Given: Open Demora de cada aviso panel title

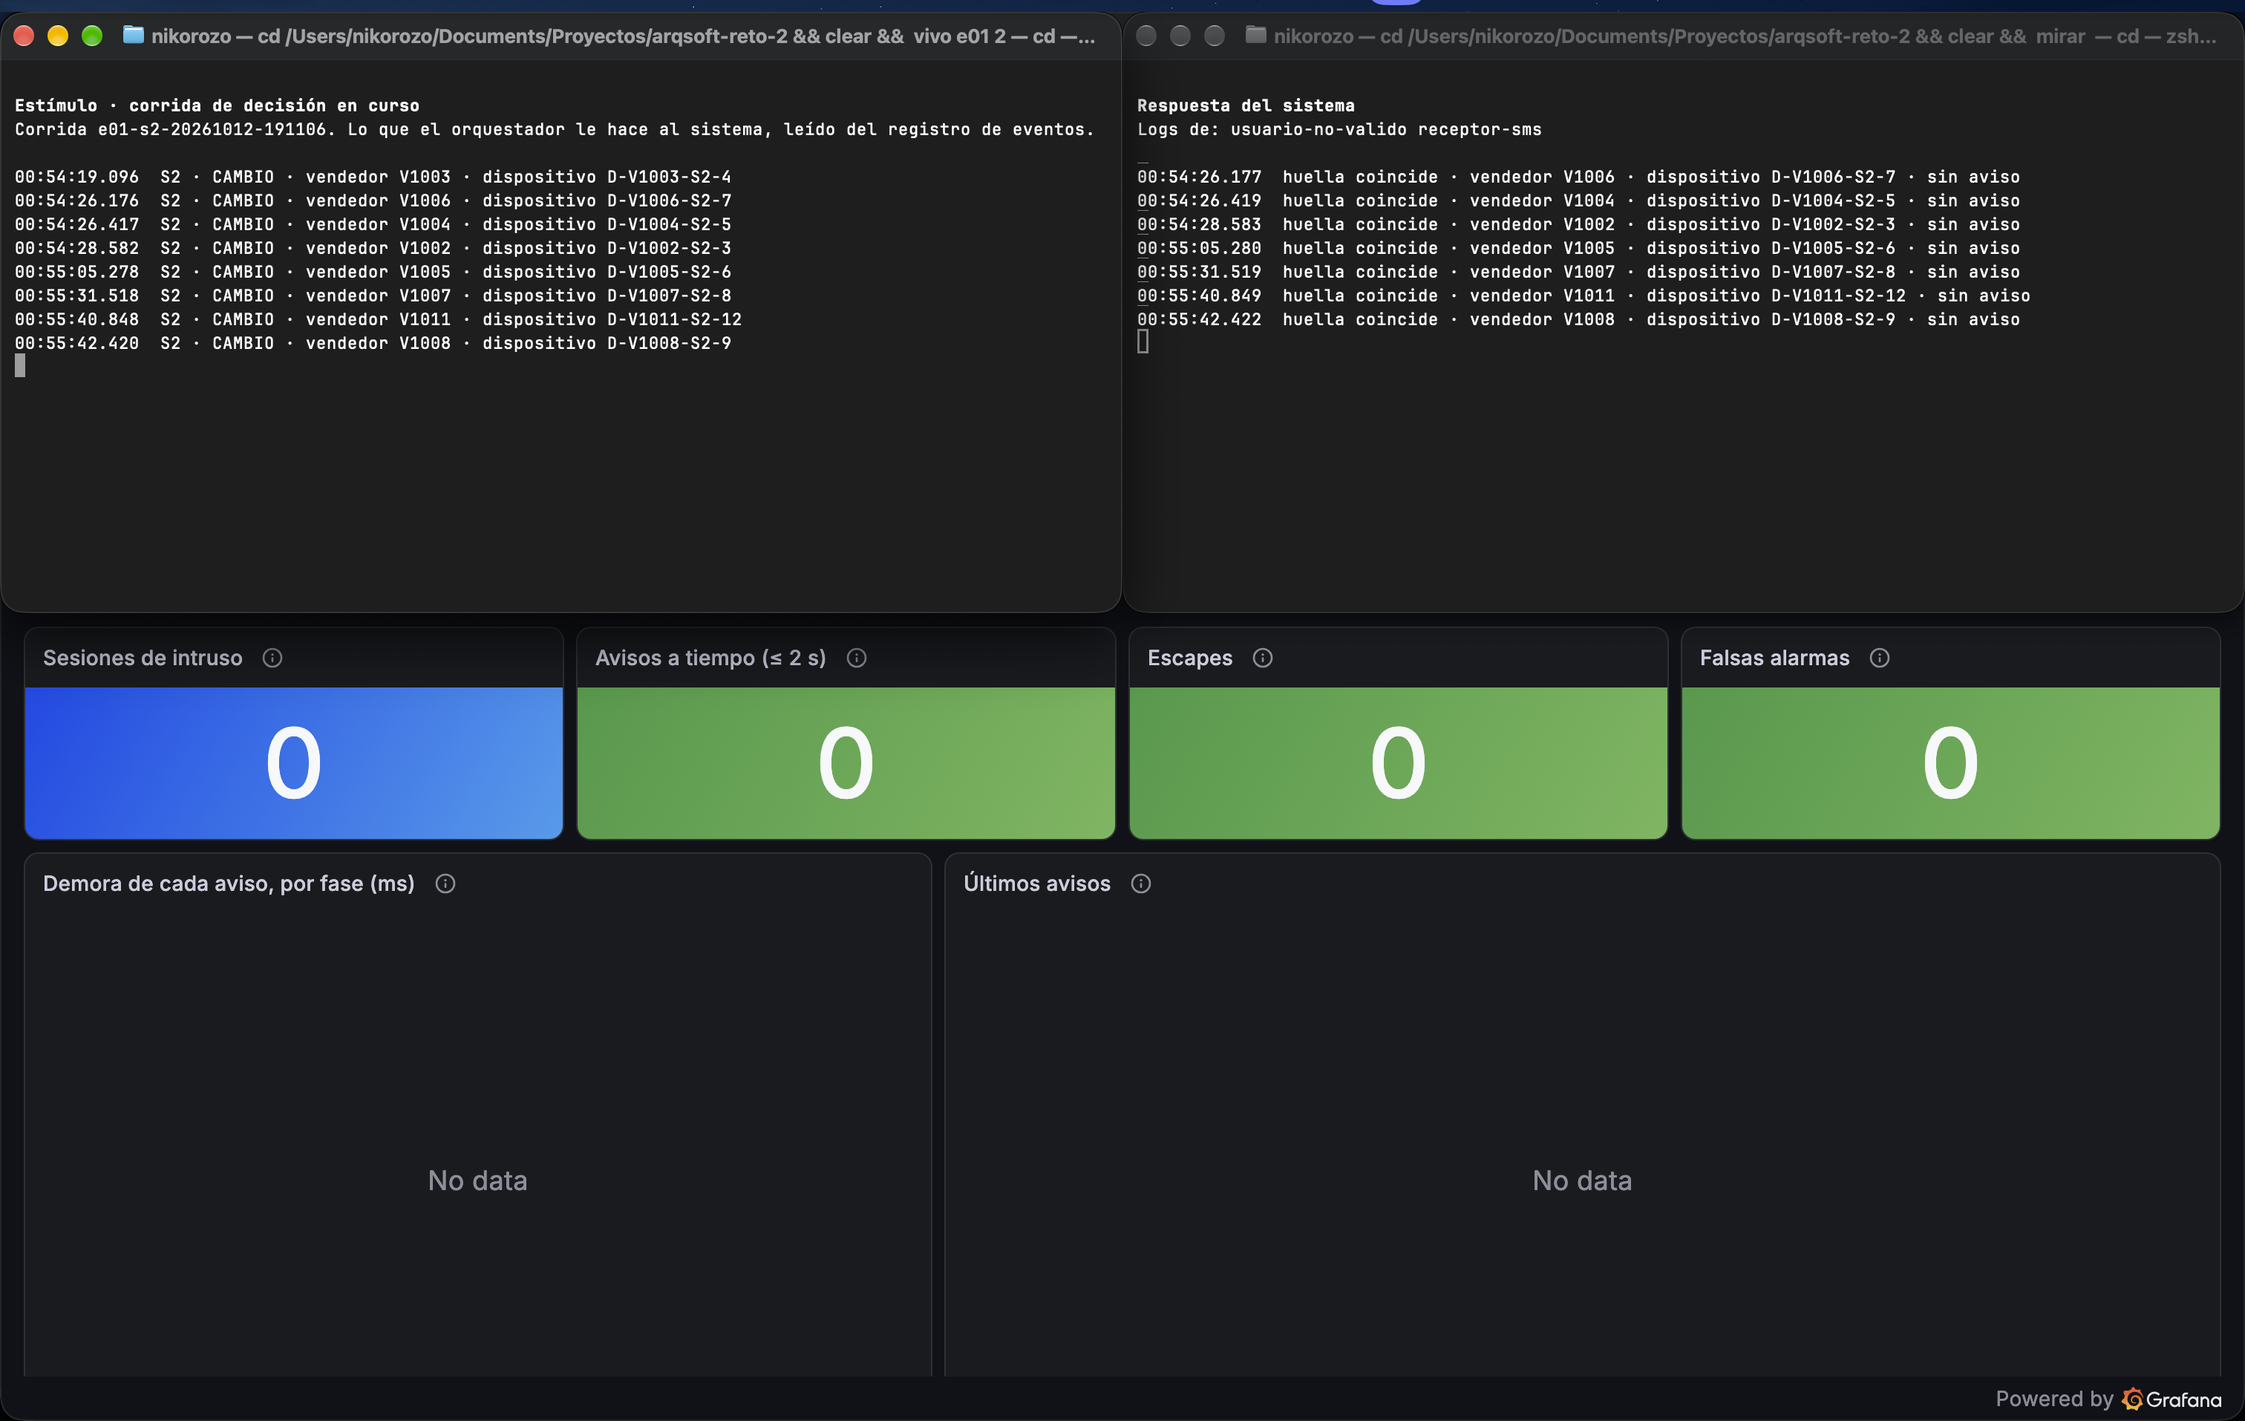Looking at the screenshot, I should (229, 884).
